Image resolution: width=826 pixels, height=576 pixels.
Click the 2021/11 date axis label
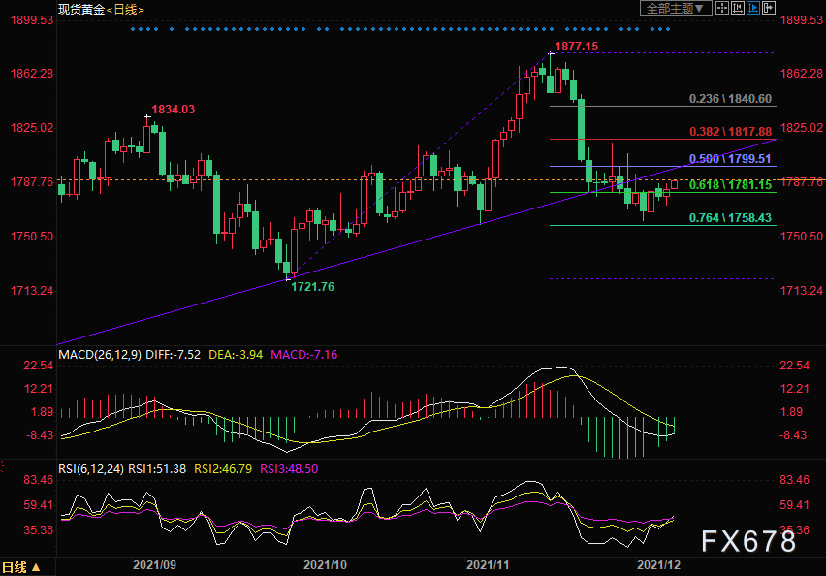coord(488,565)
